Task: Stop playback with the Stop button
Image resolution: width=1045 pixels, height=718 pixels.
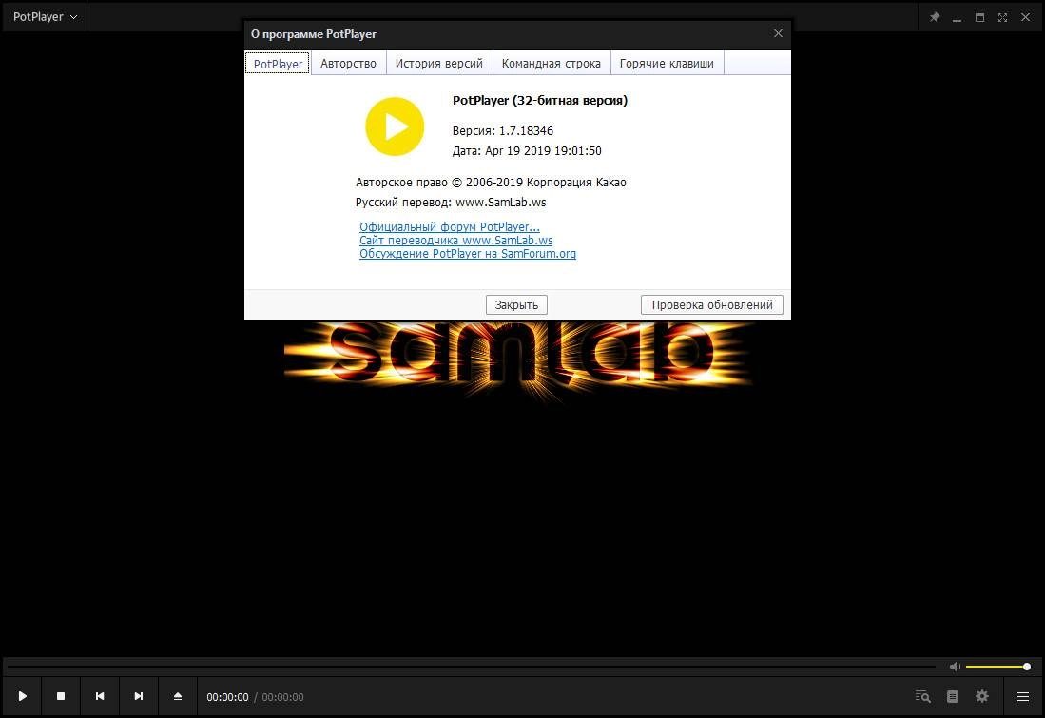Action: [61, 696]
